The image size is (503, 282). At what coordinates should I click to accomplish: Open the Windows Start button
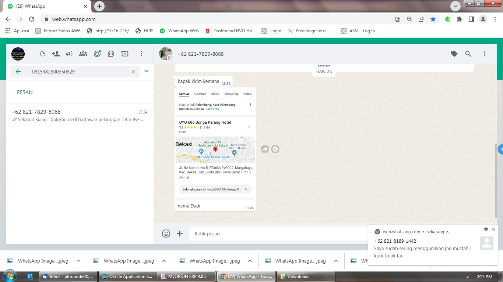pos(9,276)
